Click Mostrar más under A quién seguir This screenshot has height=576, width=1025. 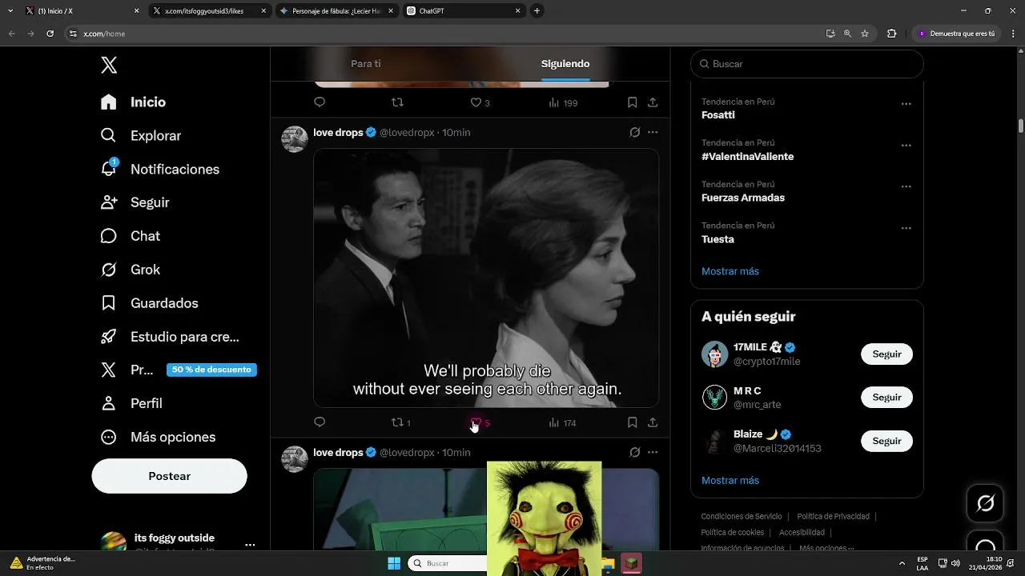click(x=730, y=480)
